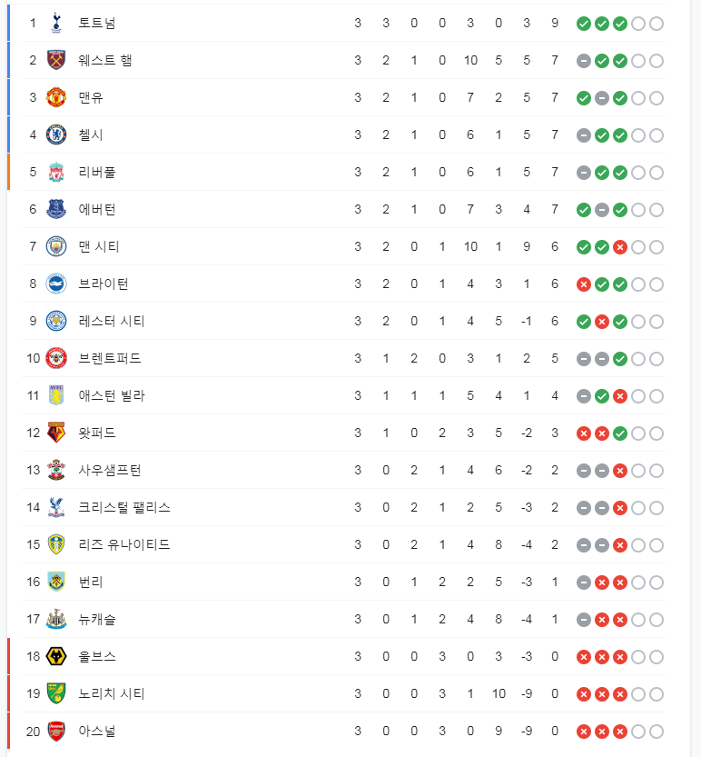Click the Chelsea club logo
Image resolution: width=701 pixels, height=757 pixels.
tap(56, 134)
